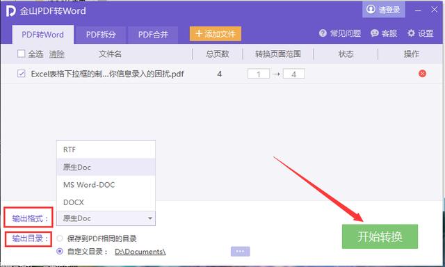Screen dimensions: 445x267
Task: Click the 清除 link
Action: (x=57, y=54)
